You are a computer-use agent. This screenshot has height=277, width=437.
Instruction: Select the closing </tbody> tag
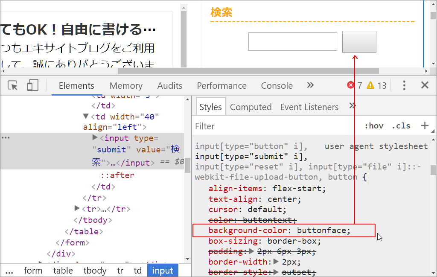tap(93, 220)
